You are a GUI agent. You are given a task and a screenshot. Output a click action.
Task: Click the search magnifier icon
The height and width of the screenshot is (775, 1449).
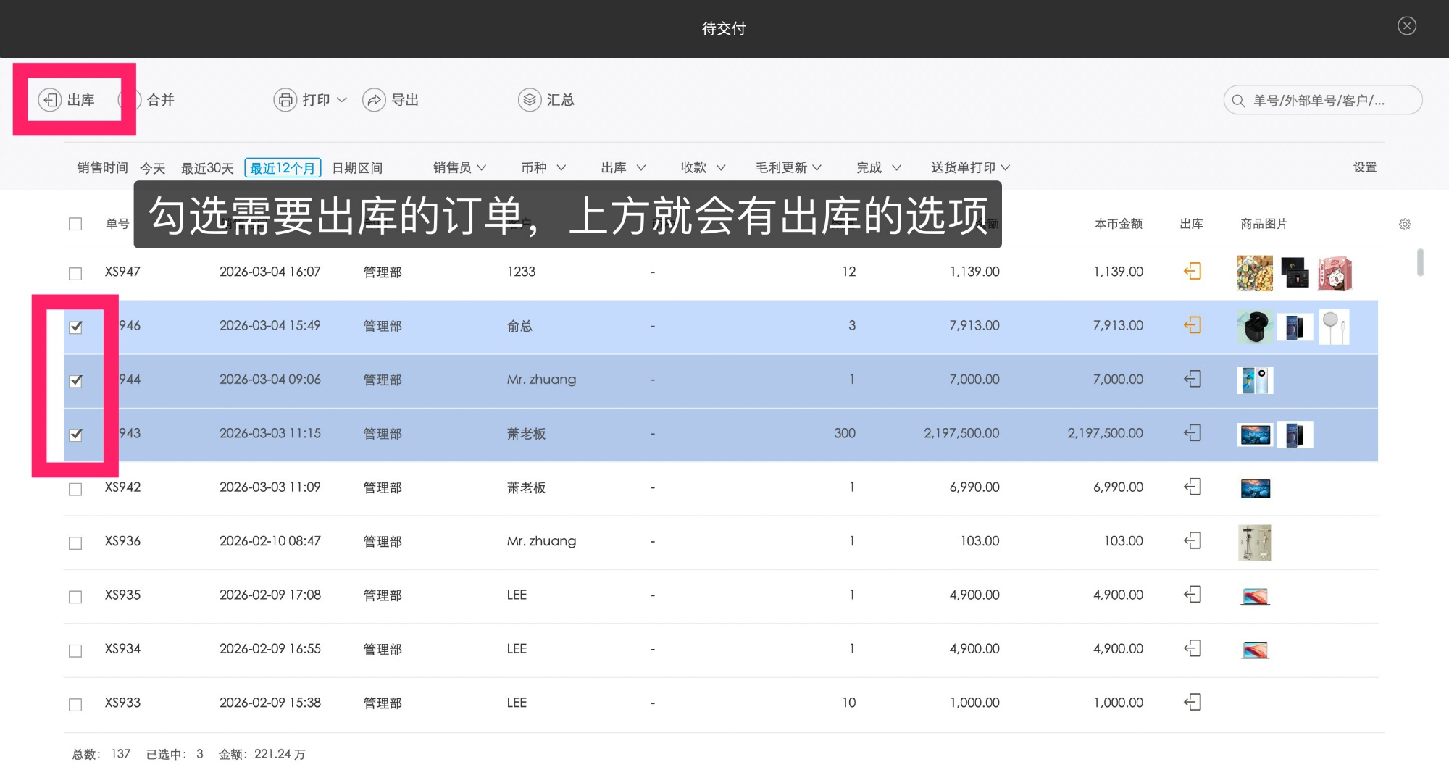[1239, 101]
